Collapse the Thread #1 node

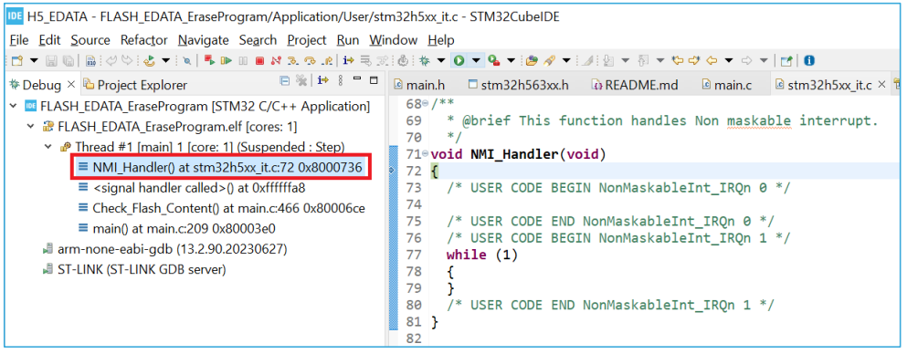[x=48, y=147]
